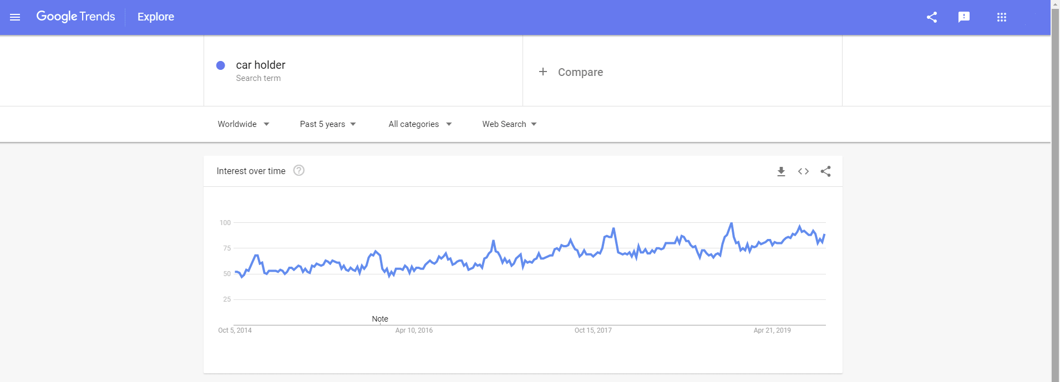Click the blue car holder color dot
This screenshot has width=1060, height=382.
pos(221,65)
